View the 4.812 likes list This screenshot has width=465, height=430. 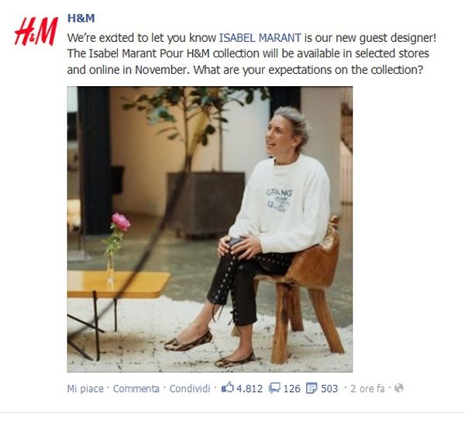tap(250, 389)
